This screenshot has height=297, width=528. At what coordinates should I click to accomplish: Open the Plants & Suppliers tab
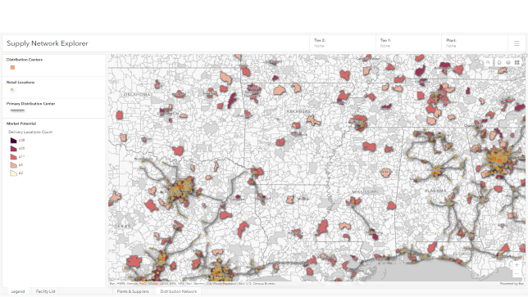pos(133,291)
